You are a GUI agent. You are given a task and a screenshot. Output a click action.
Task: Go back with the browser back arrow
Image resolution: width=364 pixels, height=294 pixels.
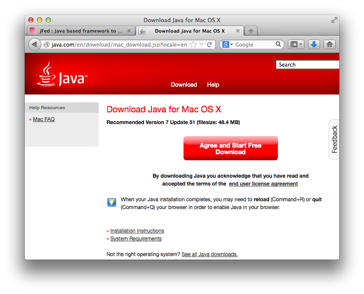coord(34,44)
